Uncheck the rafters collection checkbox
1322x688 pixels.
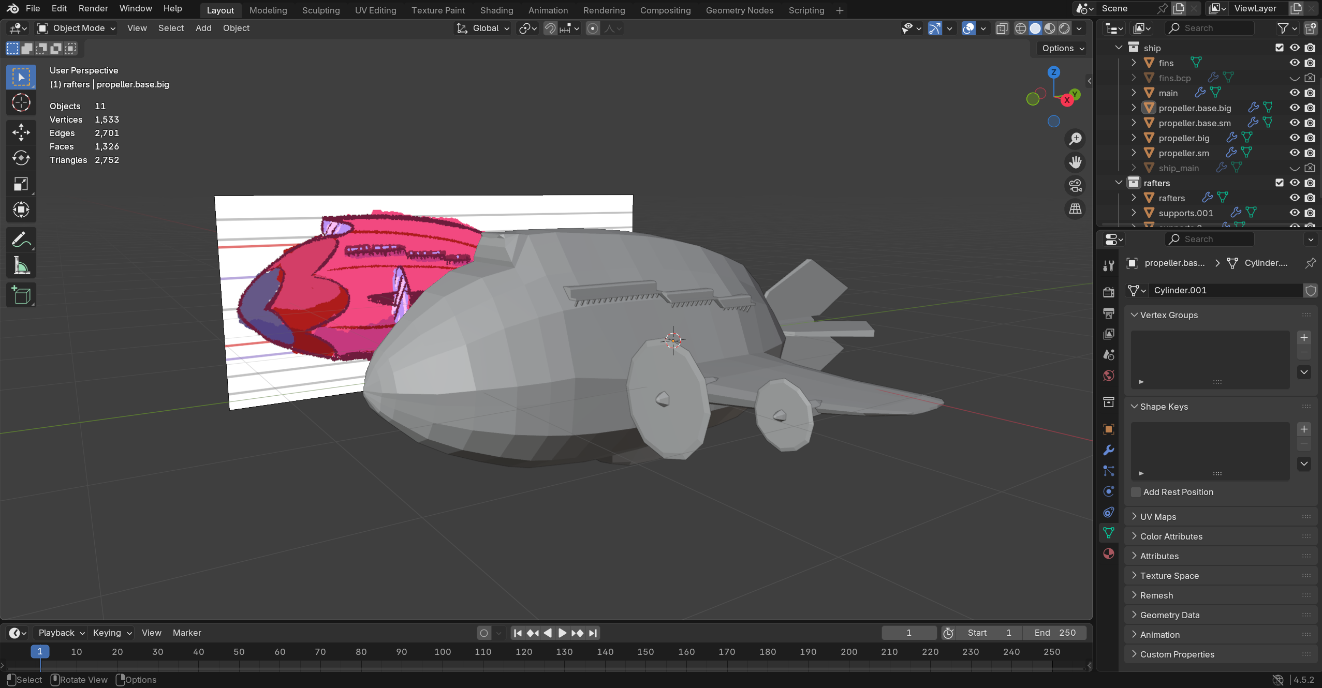1279,183
